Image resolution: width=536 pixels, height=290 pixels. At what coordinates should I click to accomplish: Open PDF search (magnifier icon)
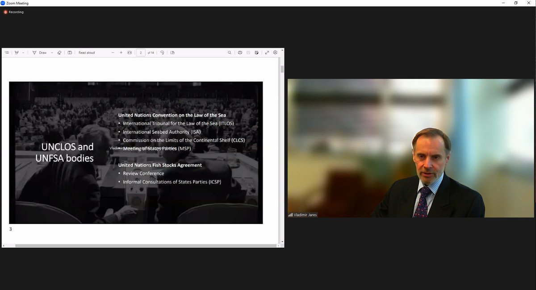click(230, 53)
